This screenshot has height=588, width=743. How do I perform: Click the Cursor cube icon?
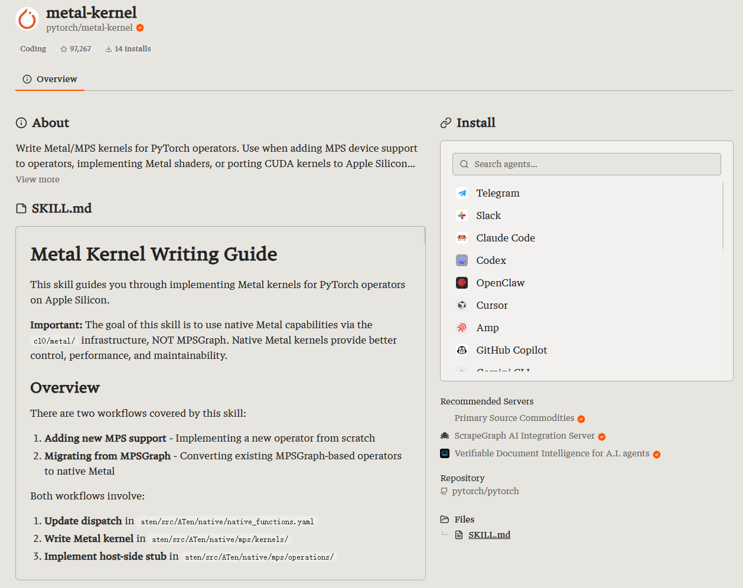(462, 305)
